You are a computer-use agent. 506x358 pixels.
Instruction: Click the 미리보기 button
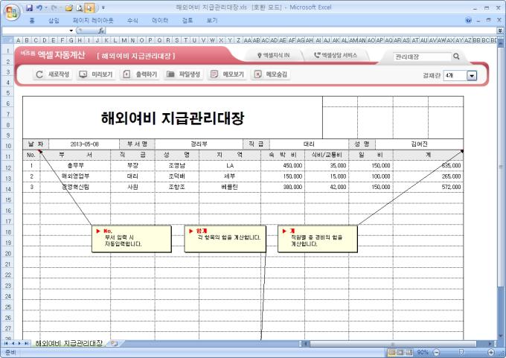(96, 74)
